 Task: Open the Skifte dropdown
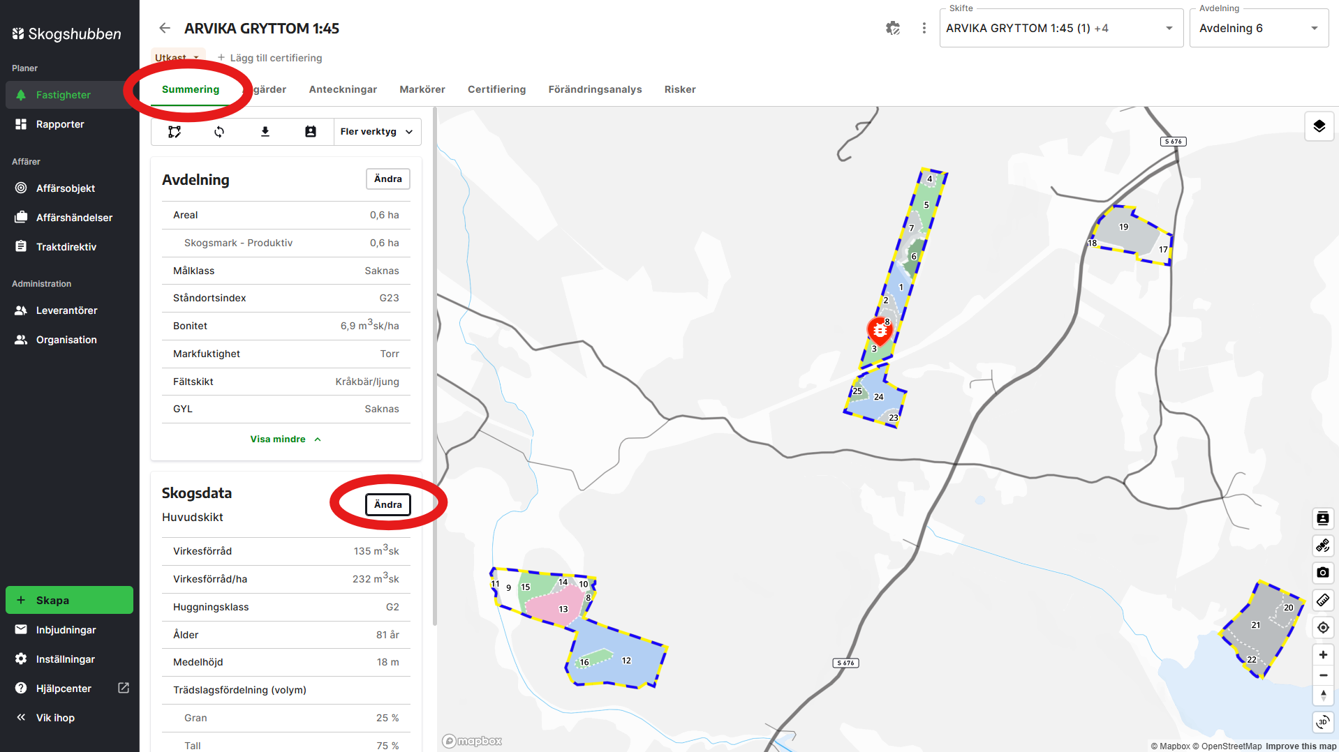1061,28
